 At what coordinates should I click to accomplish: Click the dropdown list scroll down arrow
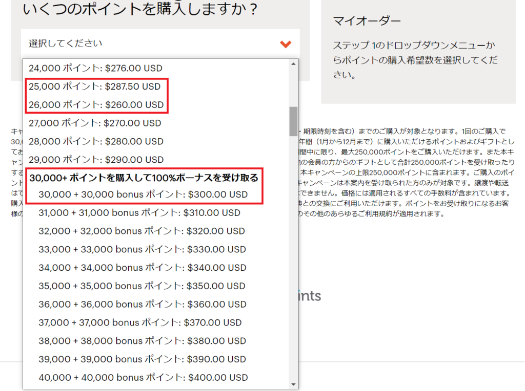pyautogui.click(x=293, y=384)
